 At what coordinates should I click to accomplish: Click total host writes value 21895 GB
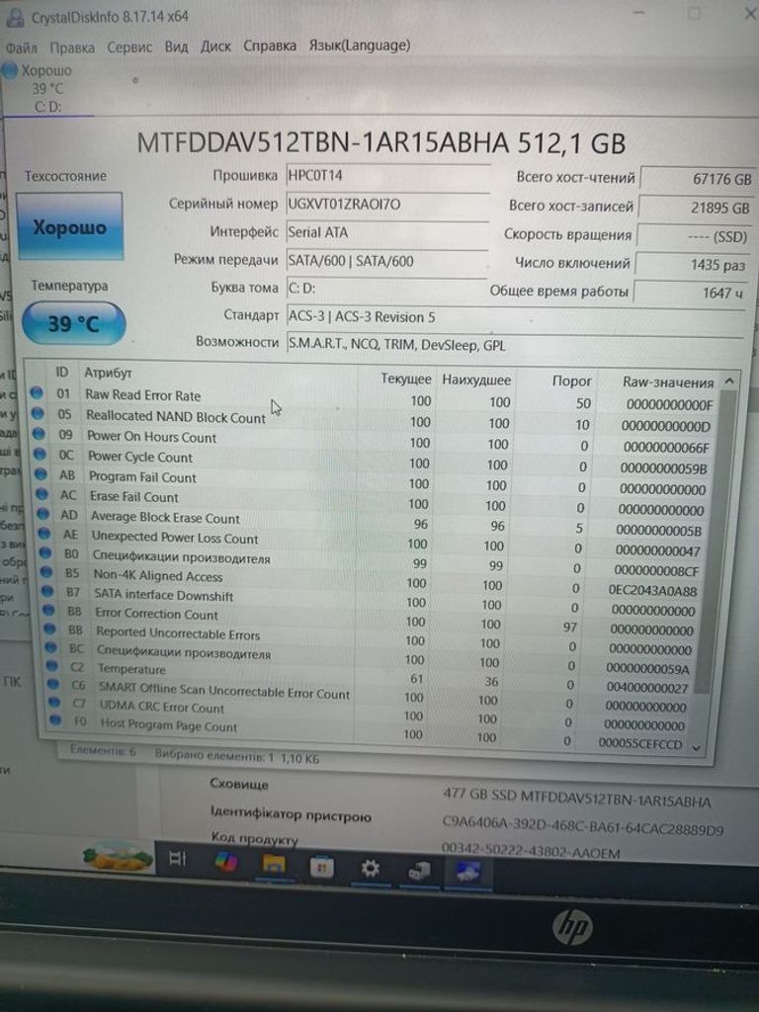click(x=695, y=208)
